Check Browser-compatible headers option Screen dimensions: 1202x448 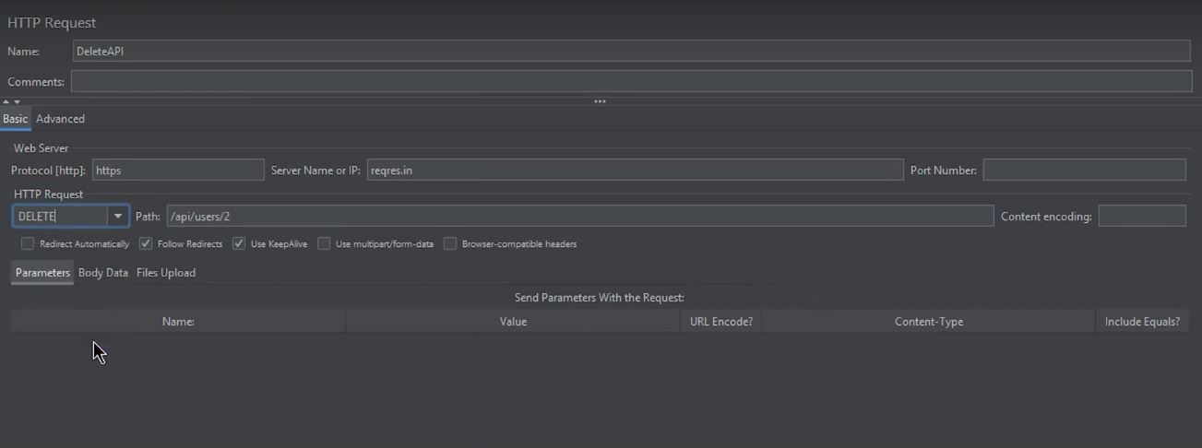point(450,244)
